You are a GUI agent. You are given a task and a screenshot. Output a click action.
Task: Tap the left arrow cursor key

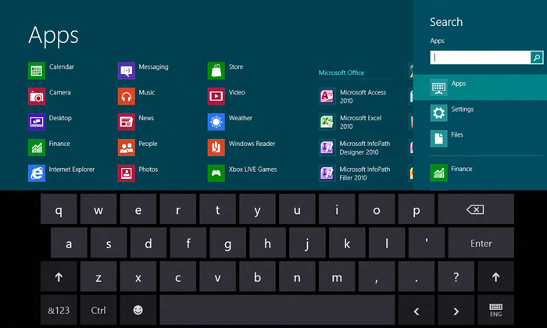(x=417, y=310)
